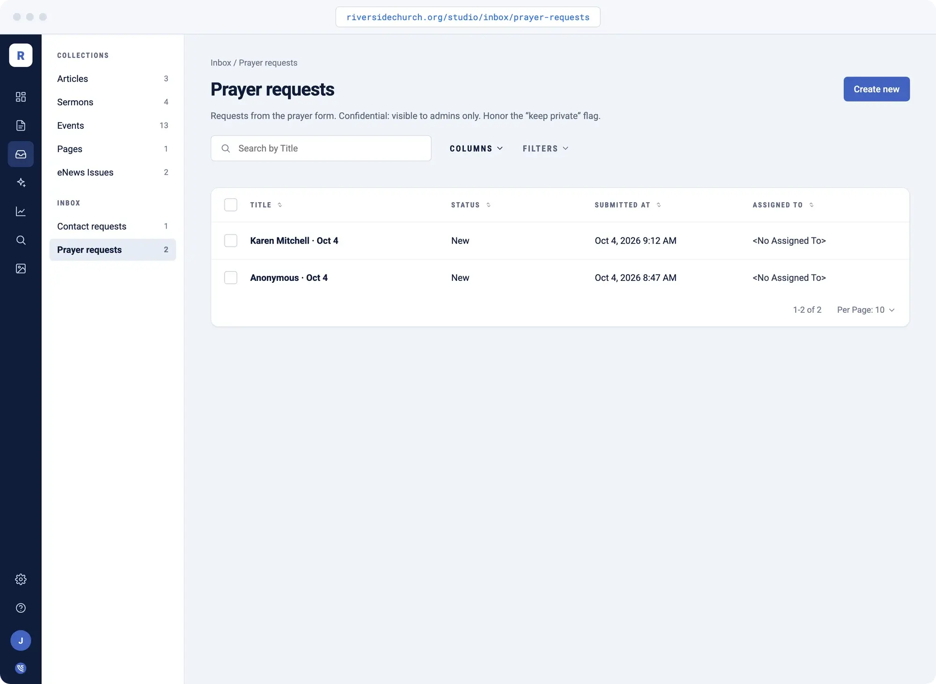This screenshot has height=684, width=936.
Task: Open the documents collections icon
Action: [21, 125]
